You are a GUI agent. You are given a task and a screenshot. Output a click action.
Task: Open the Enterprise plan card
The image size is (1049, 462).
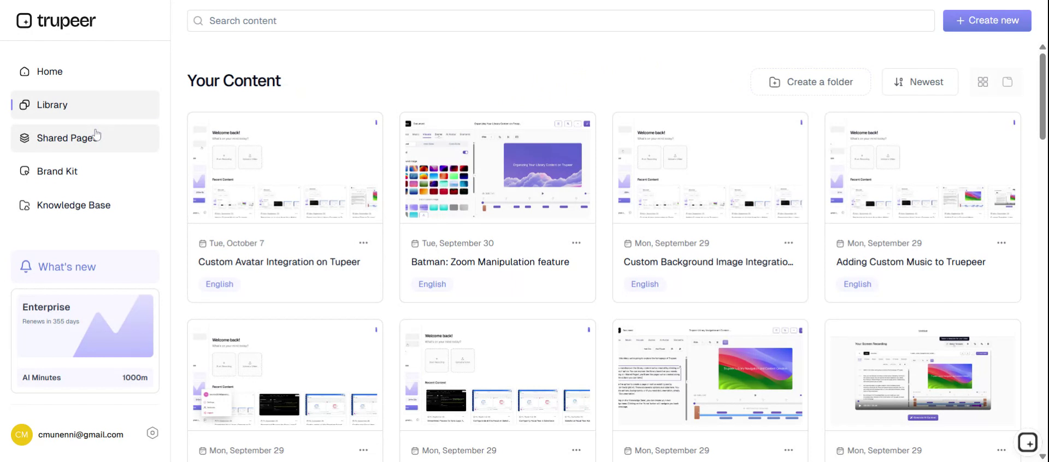click(85, 341)
